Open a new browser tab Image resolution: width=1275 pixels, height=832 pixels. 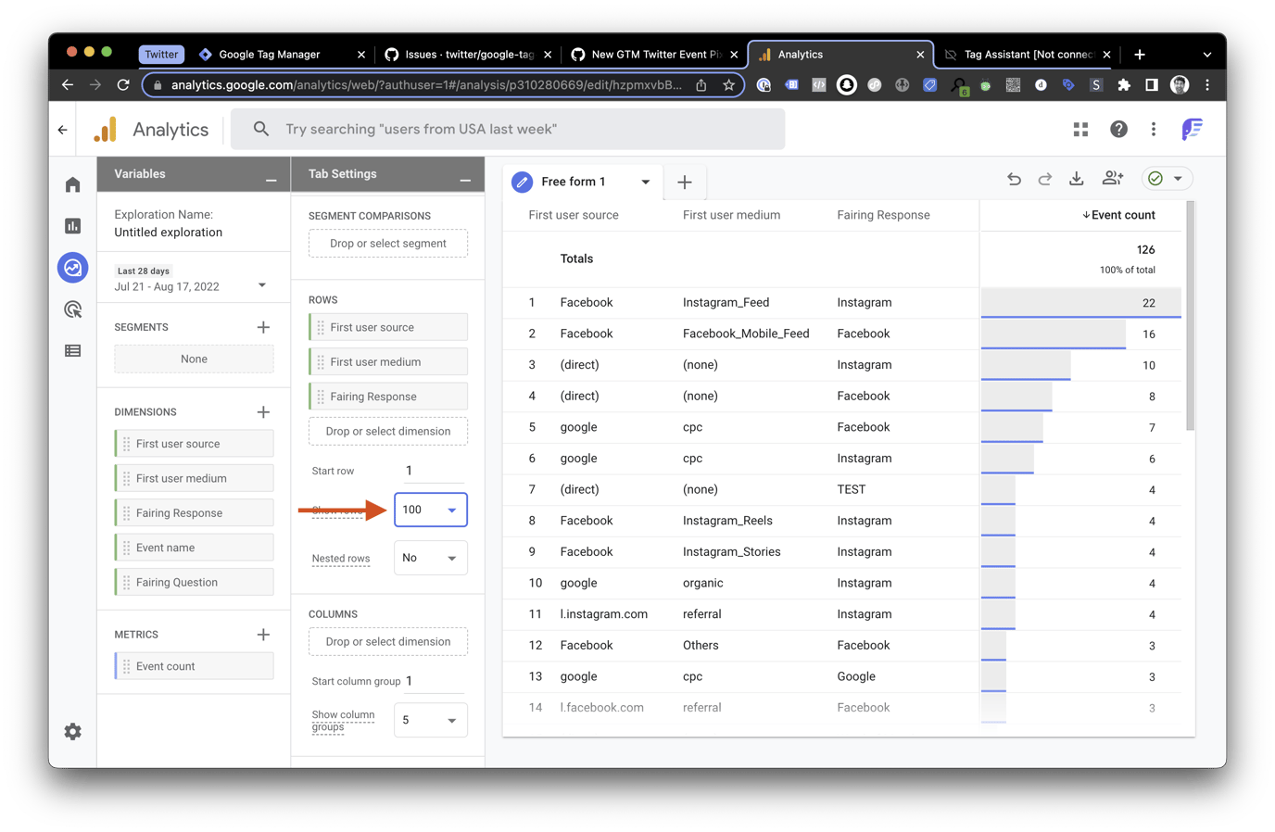tap(1140, 55)
